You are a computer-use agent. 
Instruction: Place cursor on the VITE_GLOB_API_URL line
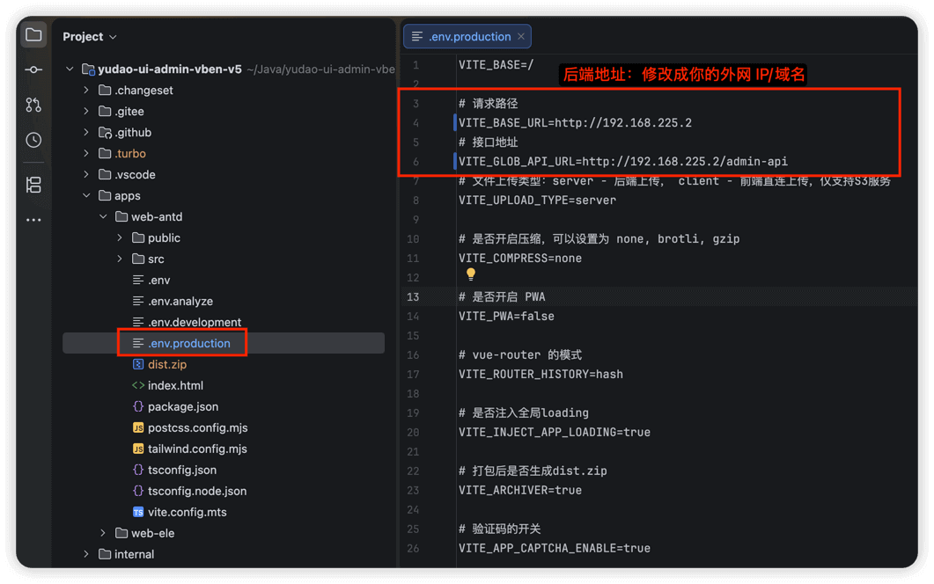(622, 162)
